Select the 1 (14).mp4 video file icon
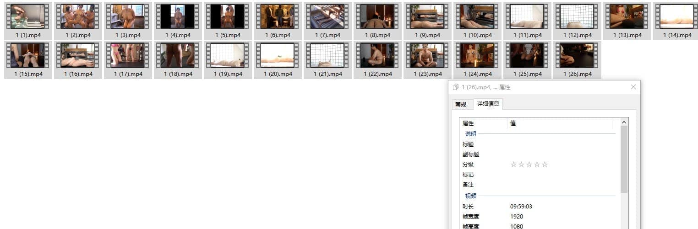Viewport: 698px width, 229px height. tap(677, 17)
